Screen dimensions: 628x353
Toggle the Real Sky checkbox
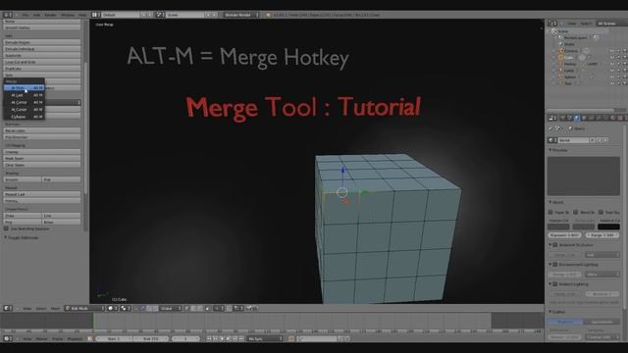(601, 212)
